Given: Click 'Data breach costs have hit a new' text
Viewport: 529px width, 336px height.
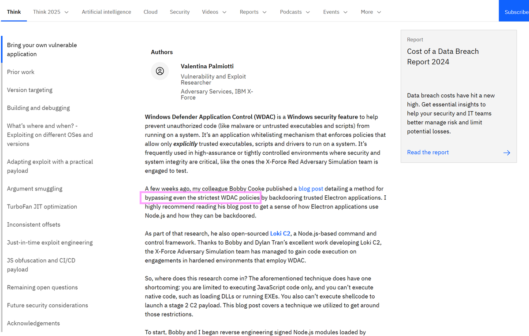Looking at the screenshot, I should (451, 95).
